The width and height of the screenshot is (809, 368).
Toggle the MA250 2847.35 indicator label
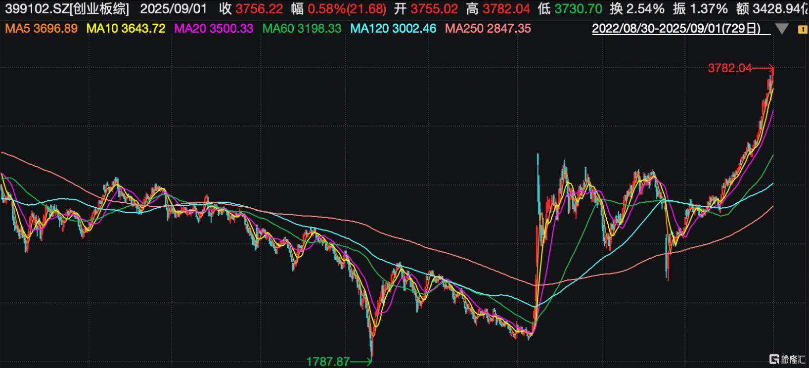488,29
